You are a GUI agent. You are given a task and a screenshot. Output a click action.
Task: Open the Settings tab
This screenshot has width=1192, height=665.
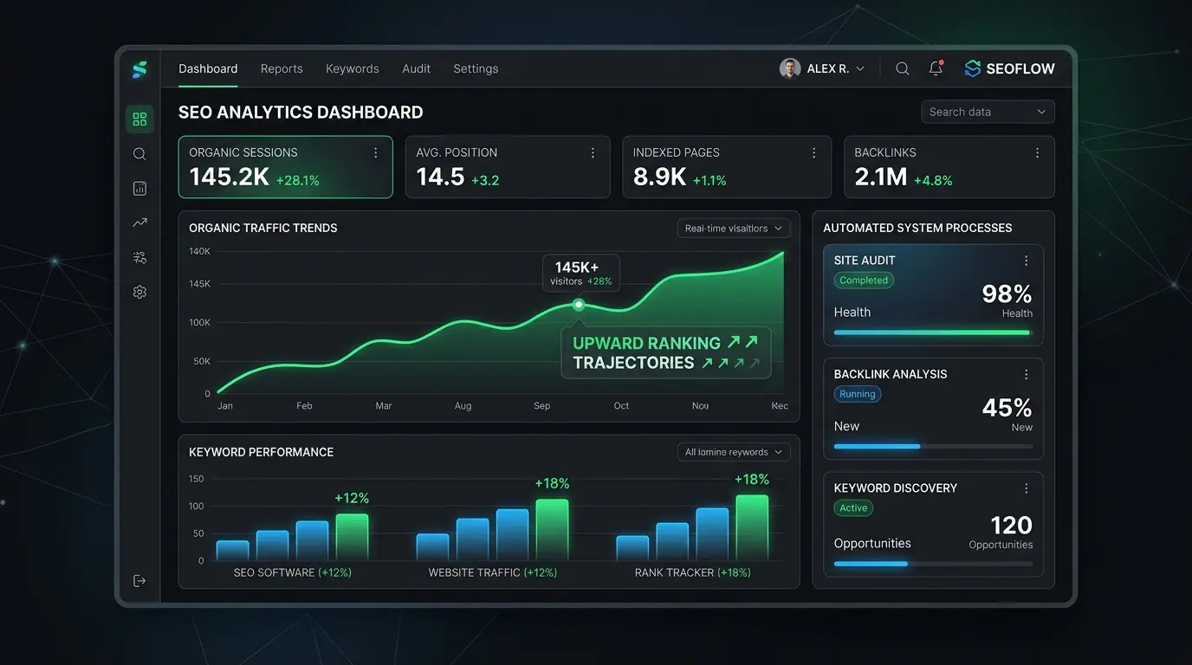(x=476, y=68)
